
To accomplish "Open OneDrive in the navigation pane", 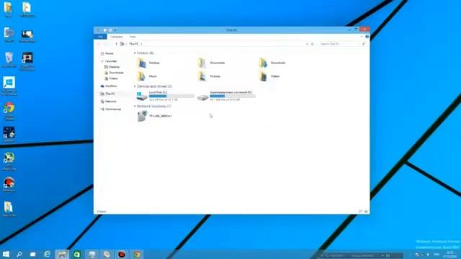I will click(109, 86).
